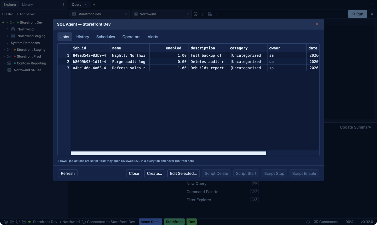
Task: Expand System Databases folder
Action: [x=8, y=43]
